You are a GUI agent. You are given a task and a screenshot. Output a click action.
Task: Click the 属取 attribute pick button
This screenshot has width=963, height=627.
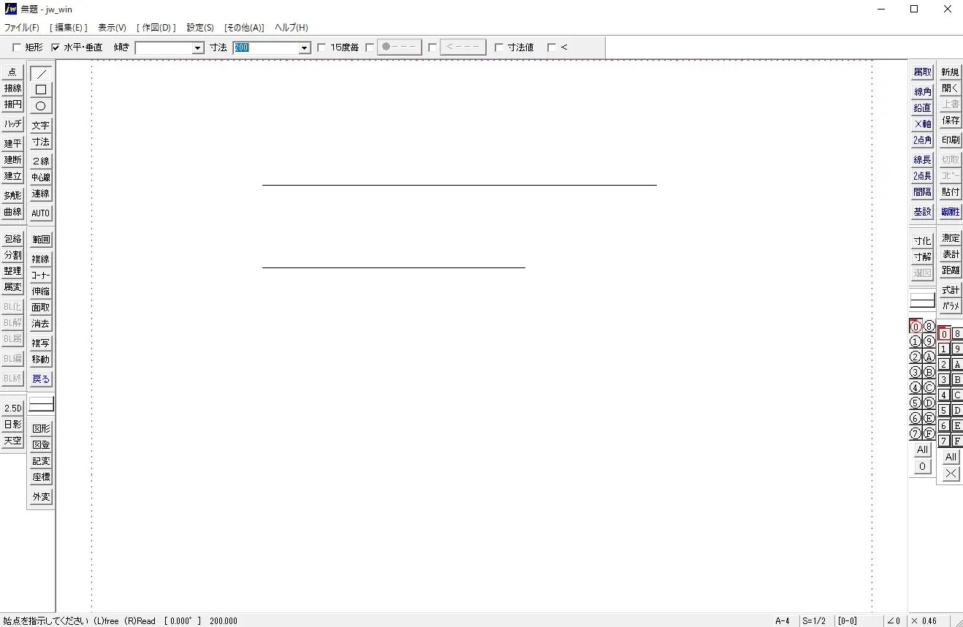(x=923, y=72)
